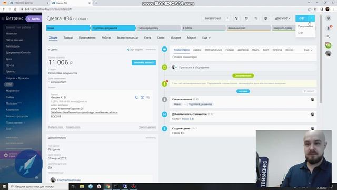Select the Zoom tab in timeline

point(266,50)
